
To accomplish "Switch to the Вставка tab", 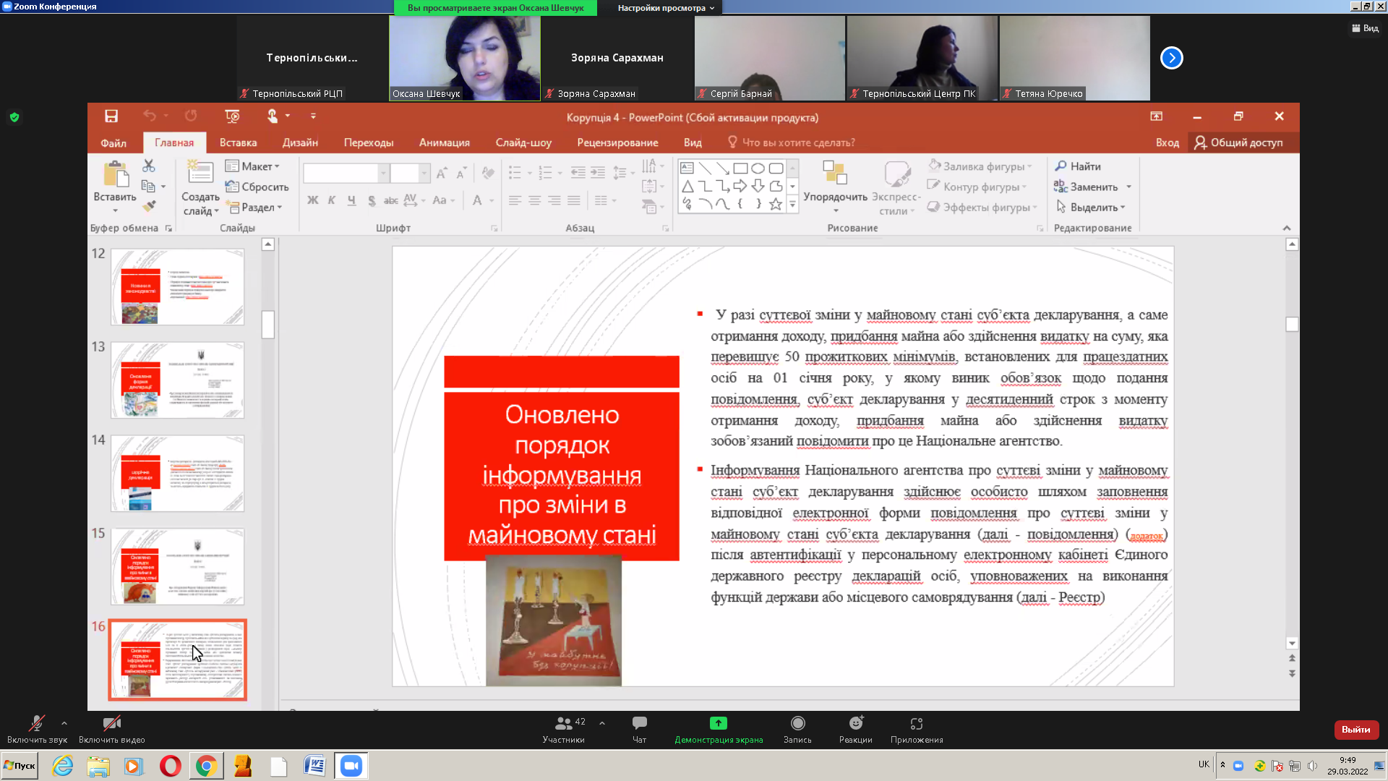I will pos(239,142).
